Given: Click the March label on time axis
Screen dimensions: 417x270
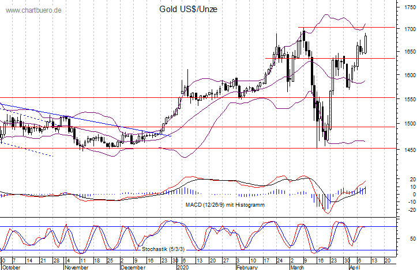Looking at the screenshot, I should click(298, 267).
